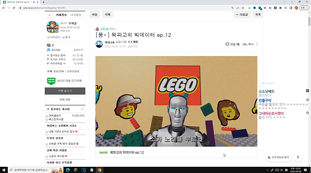The width and height of the screenshot is (311, 173).
Task: Click chat username 민물구이
Action: 265,100
